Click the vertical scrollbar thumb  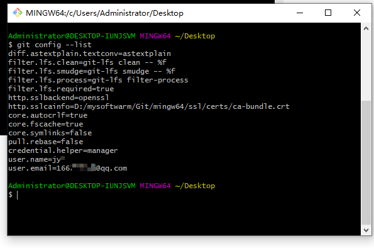tap(366, 162)
